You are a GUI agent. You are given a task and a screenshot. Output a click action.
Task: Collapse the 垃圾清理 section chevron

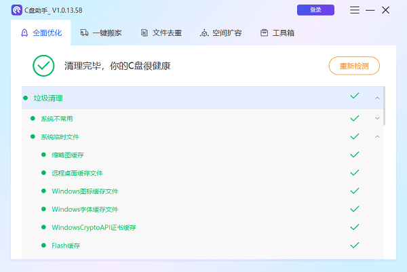coord(377,98)
